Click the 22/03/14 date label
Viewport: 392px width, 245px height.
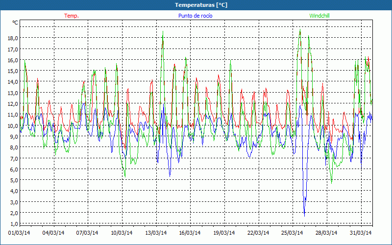(258, 233)
